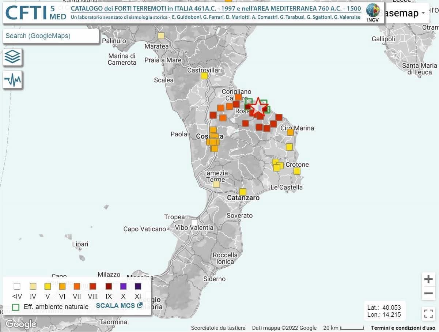Click the Lat. 40.053 coordinate readout
The height and width of the screenshot is (332, 439).
pos(384,308)
